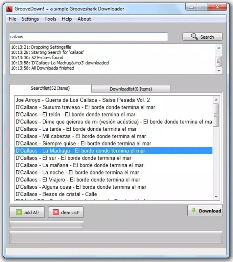Select D'Callaos - La noche entry

(x=114, y=172)
